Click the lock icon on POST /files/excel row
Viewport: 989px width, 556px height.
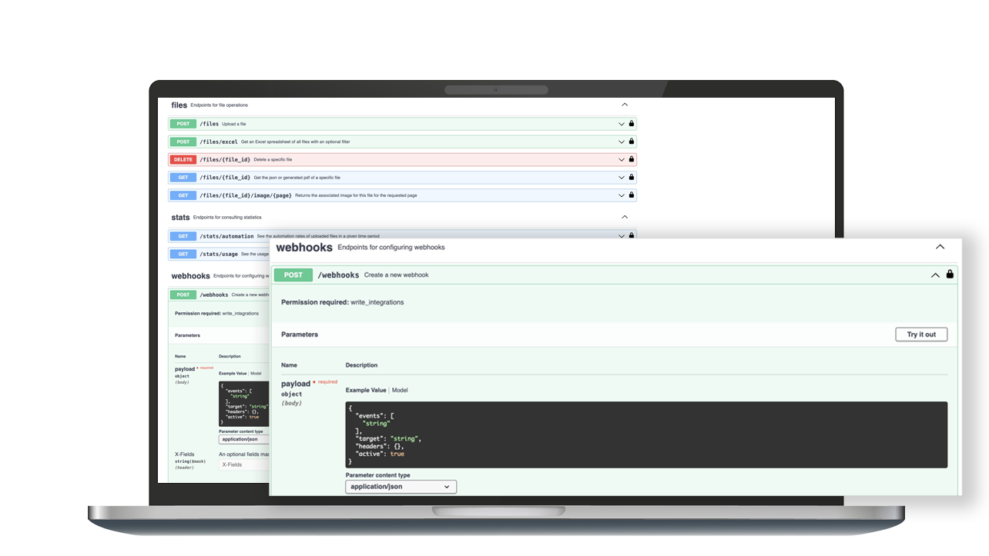point(631,141)
